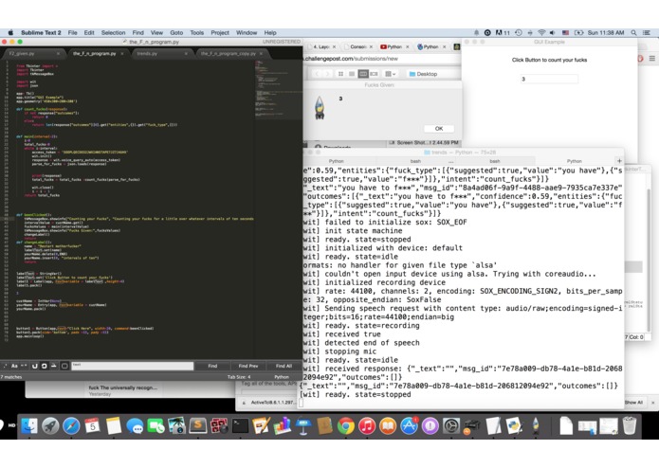Toggle reverse direction option in find bar
The height and width of the screenshot is (468, 659).
coord(34,366)
